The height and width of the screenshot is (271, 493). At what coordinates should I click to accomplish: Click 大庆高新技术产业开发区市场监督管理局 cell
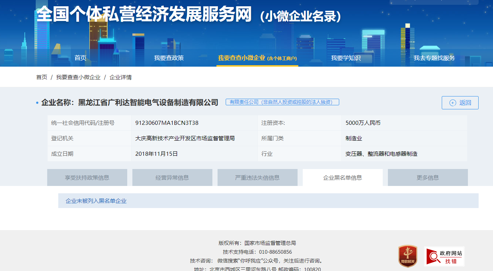[185, 138]
